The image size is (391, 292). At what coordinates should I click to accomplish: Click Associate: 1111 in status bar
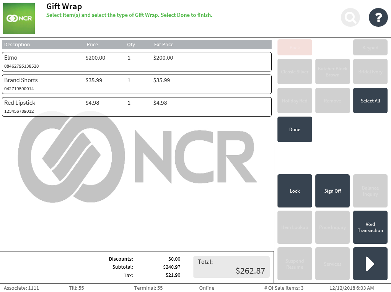pos(21,288)
